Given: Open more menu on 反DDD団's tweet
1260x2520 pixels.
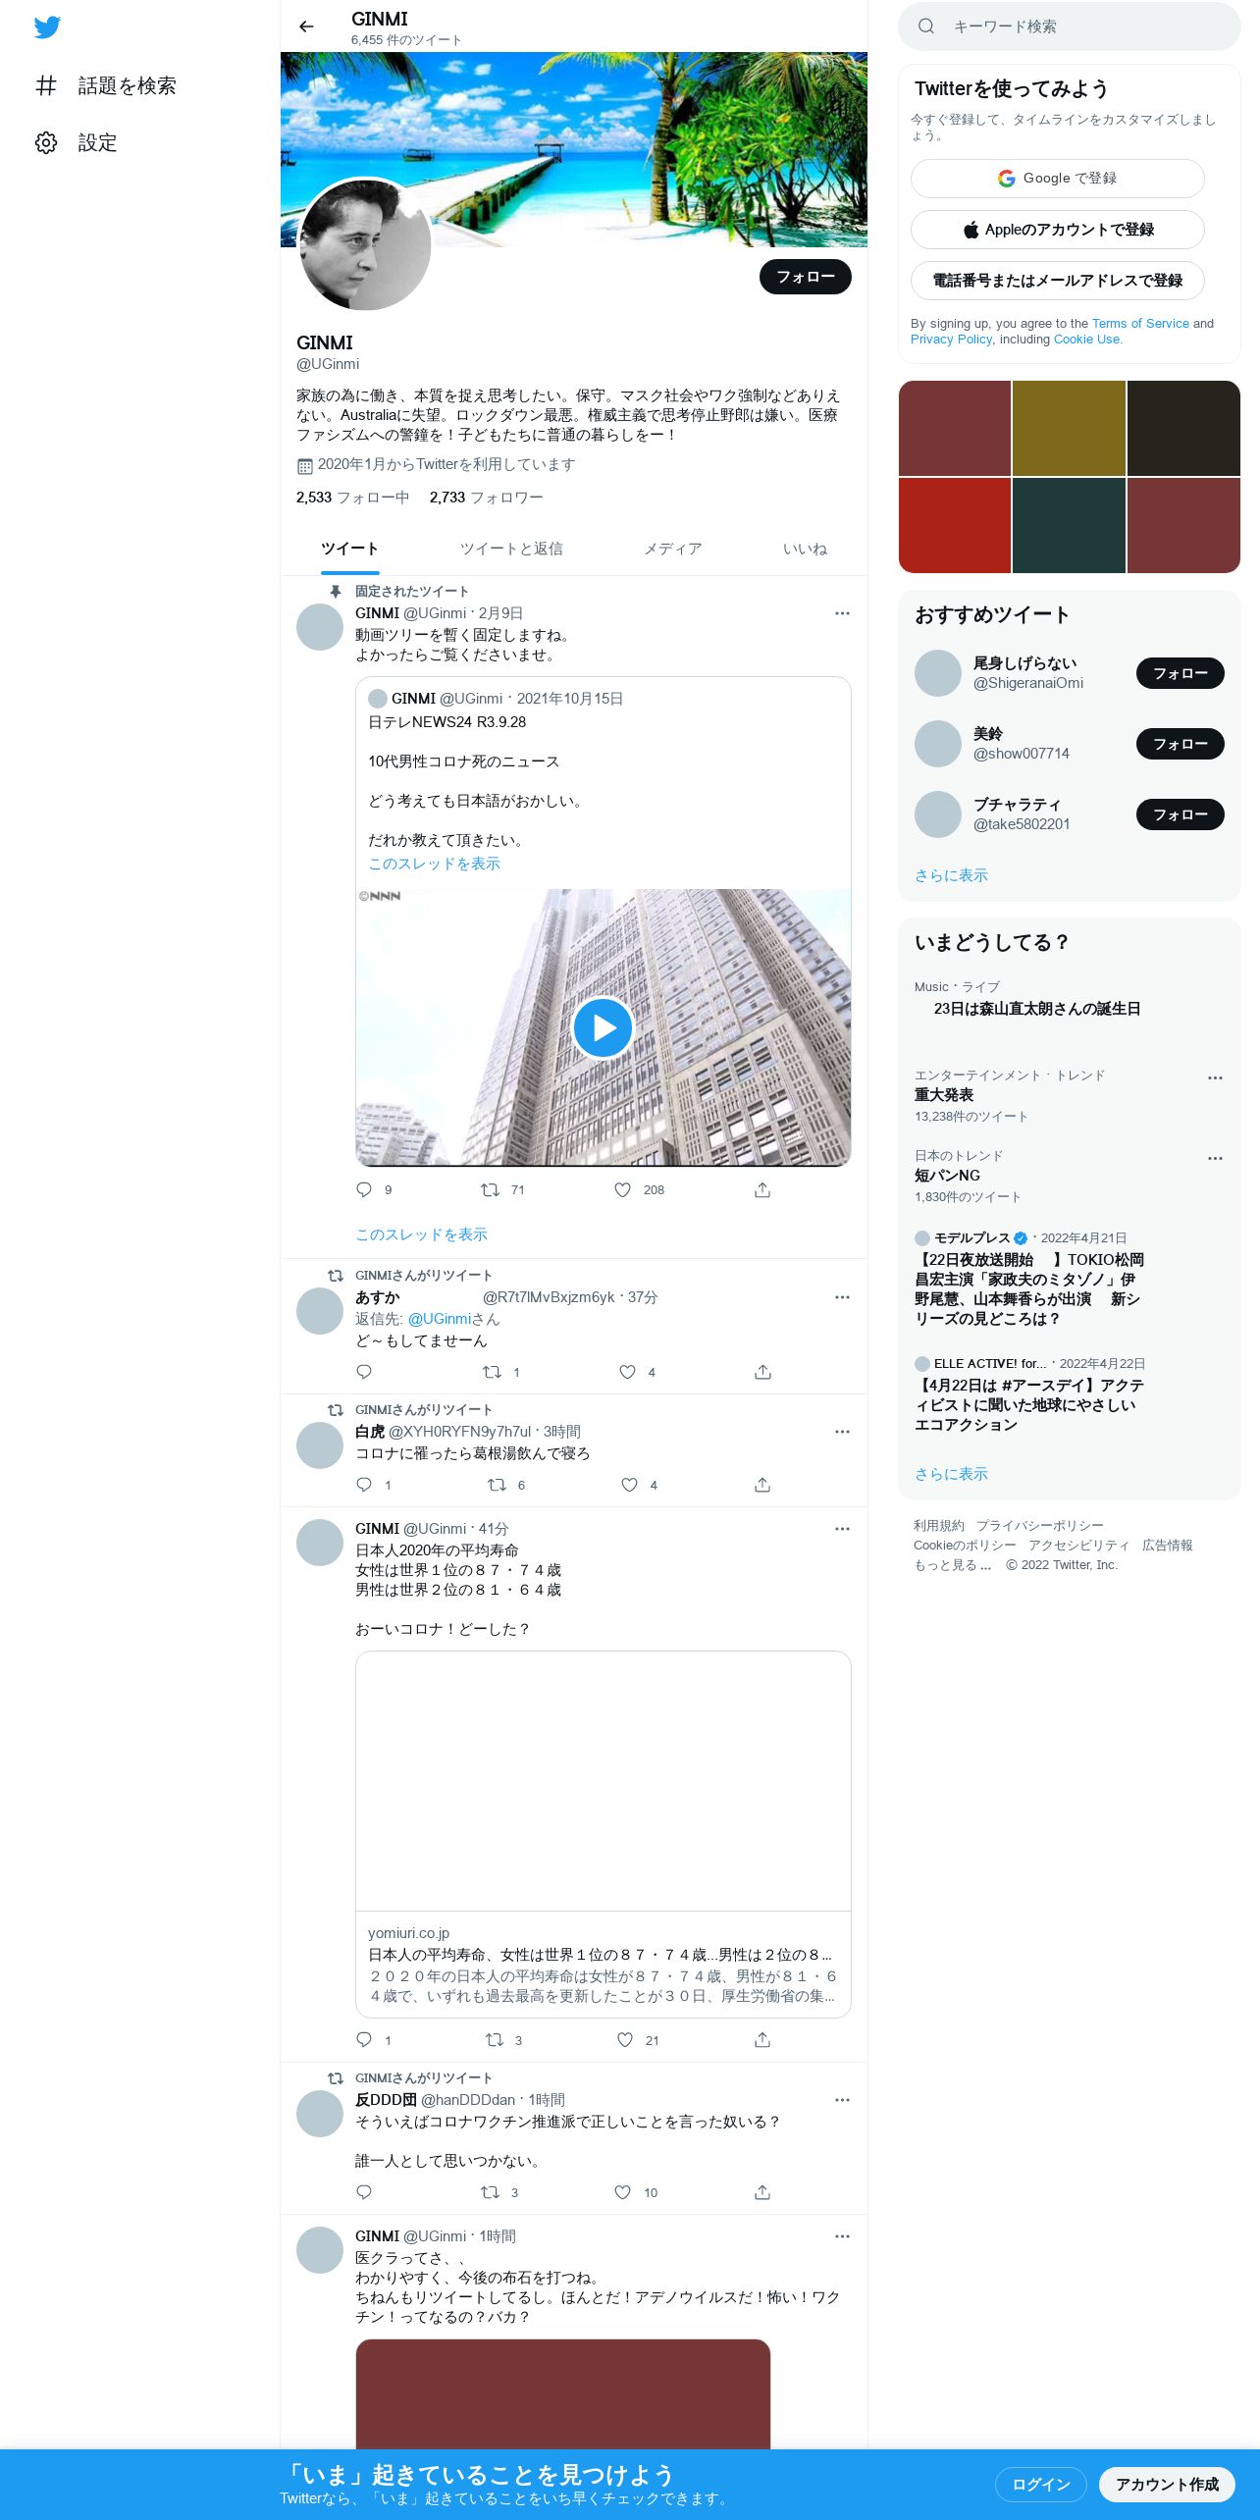Looking at the screenshot, I should point(842,2100).
